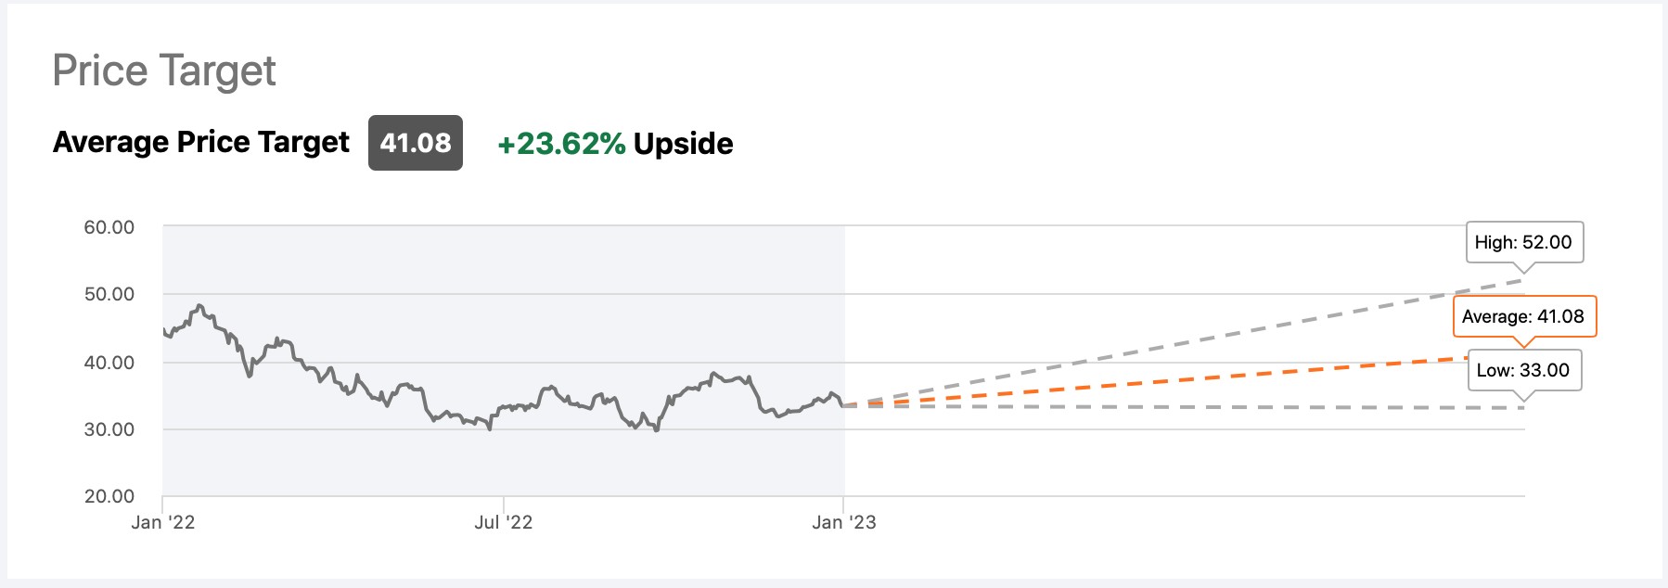Screen dimensions: 1668x588
Task: Click the 30.00 y-axis label
Action: [109, 429]
